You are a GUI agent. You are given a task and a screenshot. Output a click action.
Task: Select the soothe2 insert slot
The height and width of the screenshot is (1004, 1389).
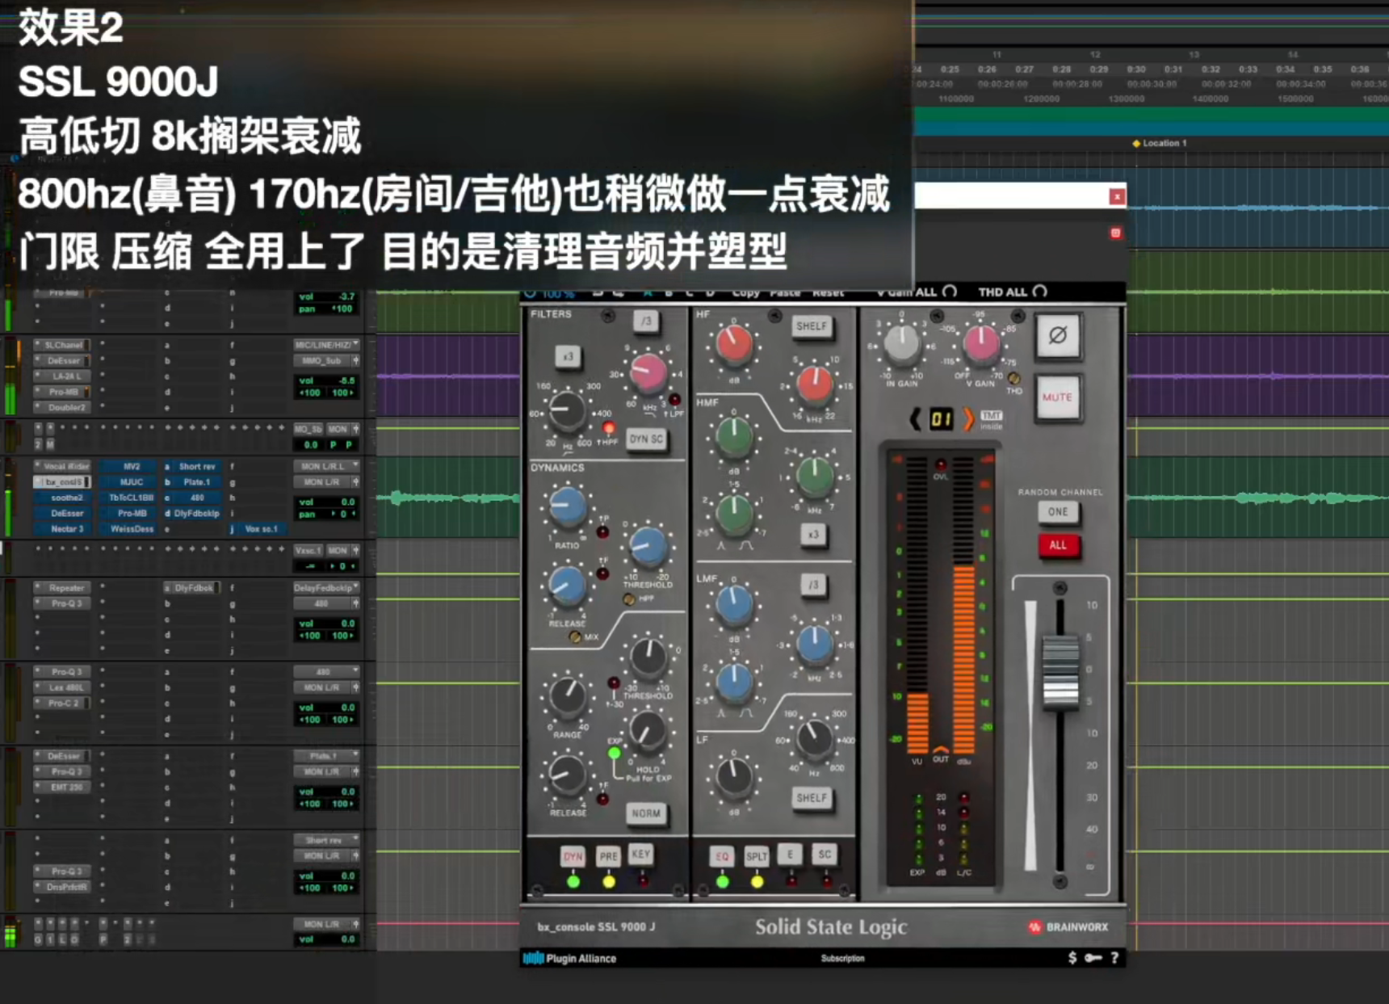(66, 498)
